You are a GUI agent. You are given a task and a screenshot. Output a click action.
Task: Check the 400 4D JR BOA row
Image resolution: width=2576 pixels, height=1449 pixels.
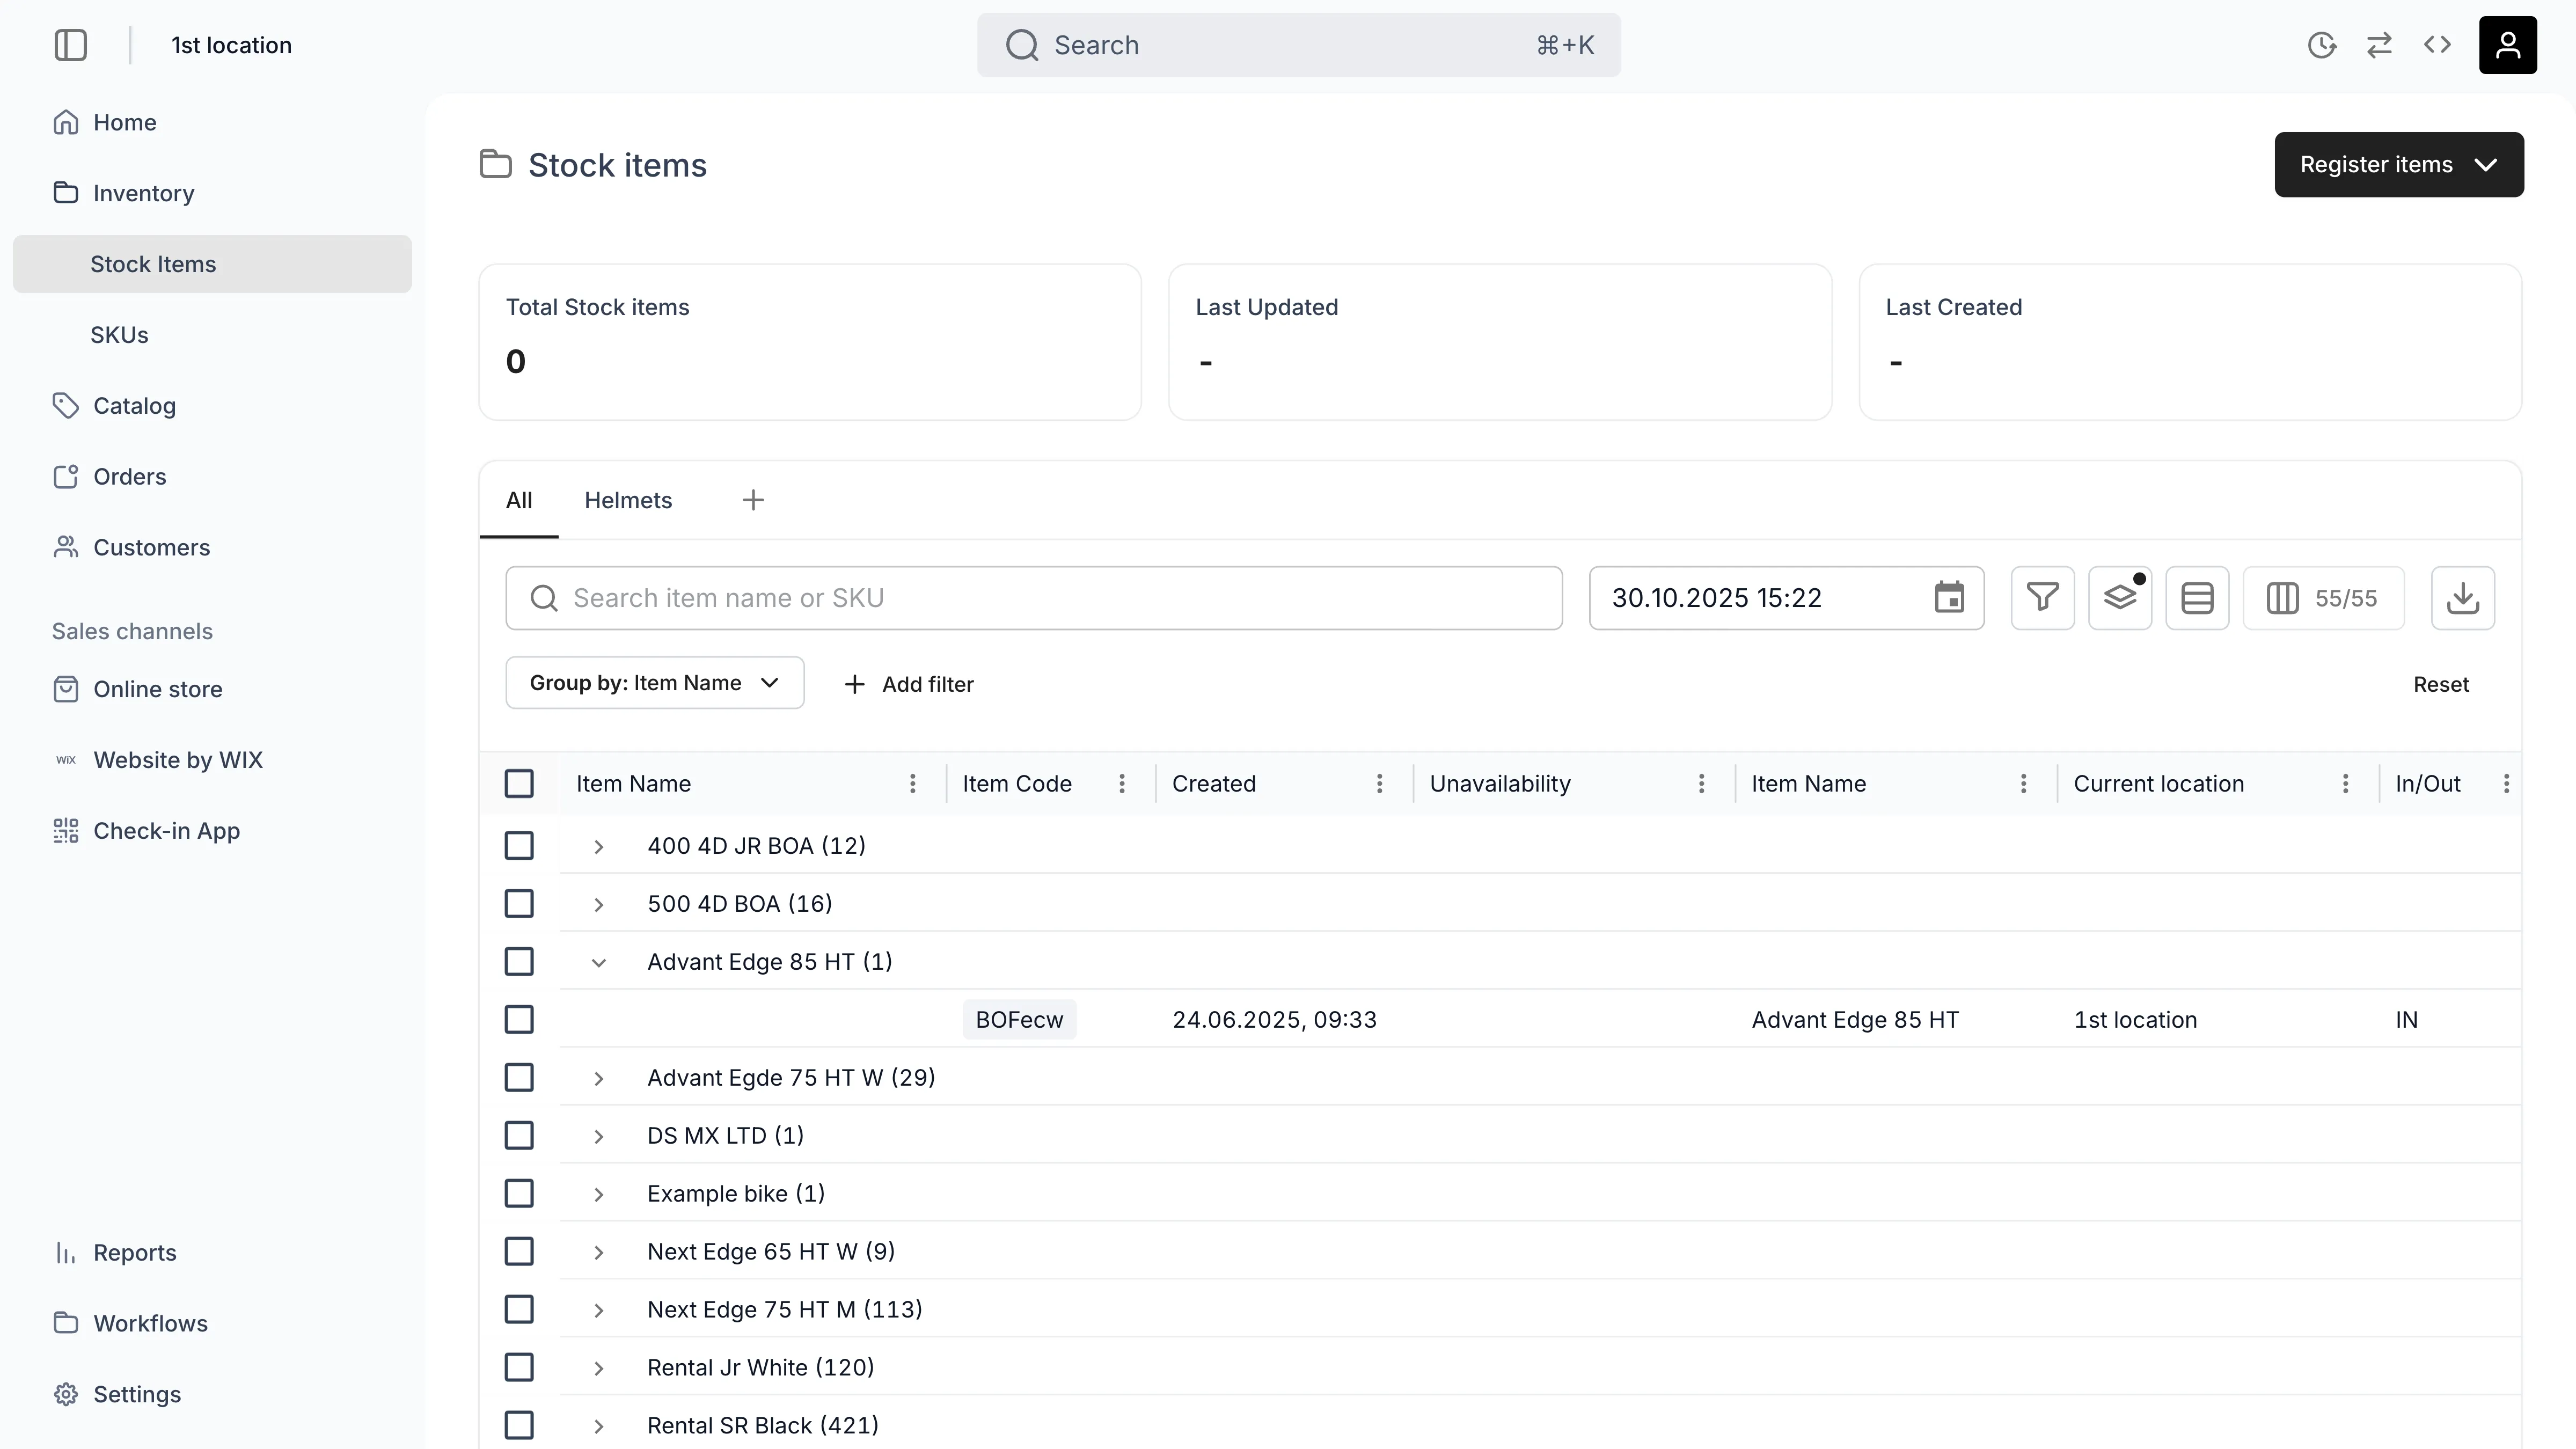point(519,846)
